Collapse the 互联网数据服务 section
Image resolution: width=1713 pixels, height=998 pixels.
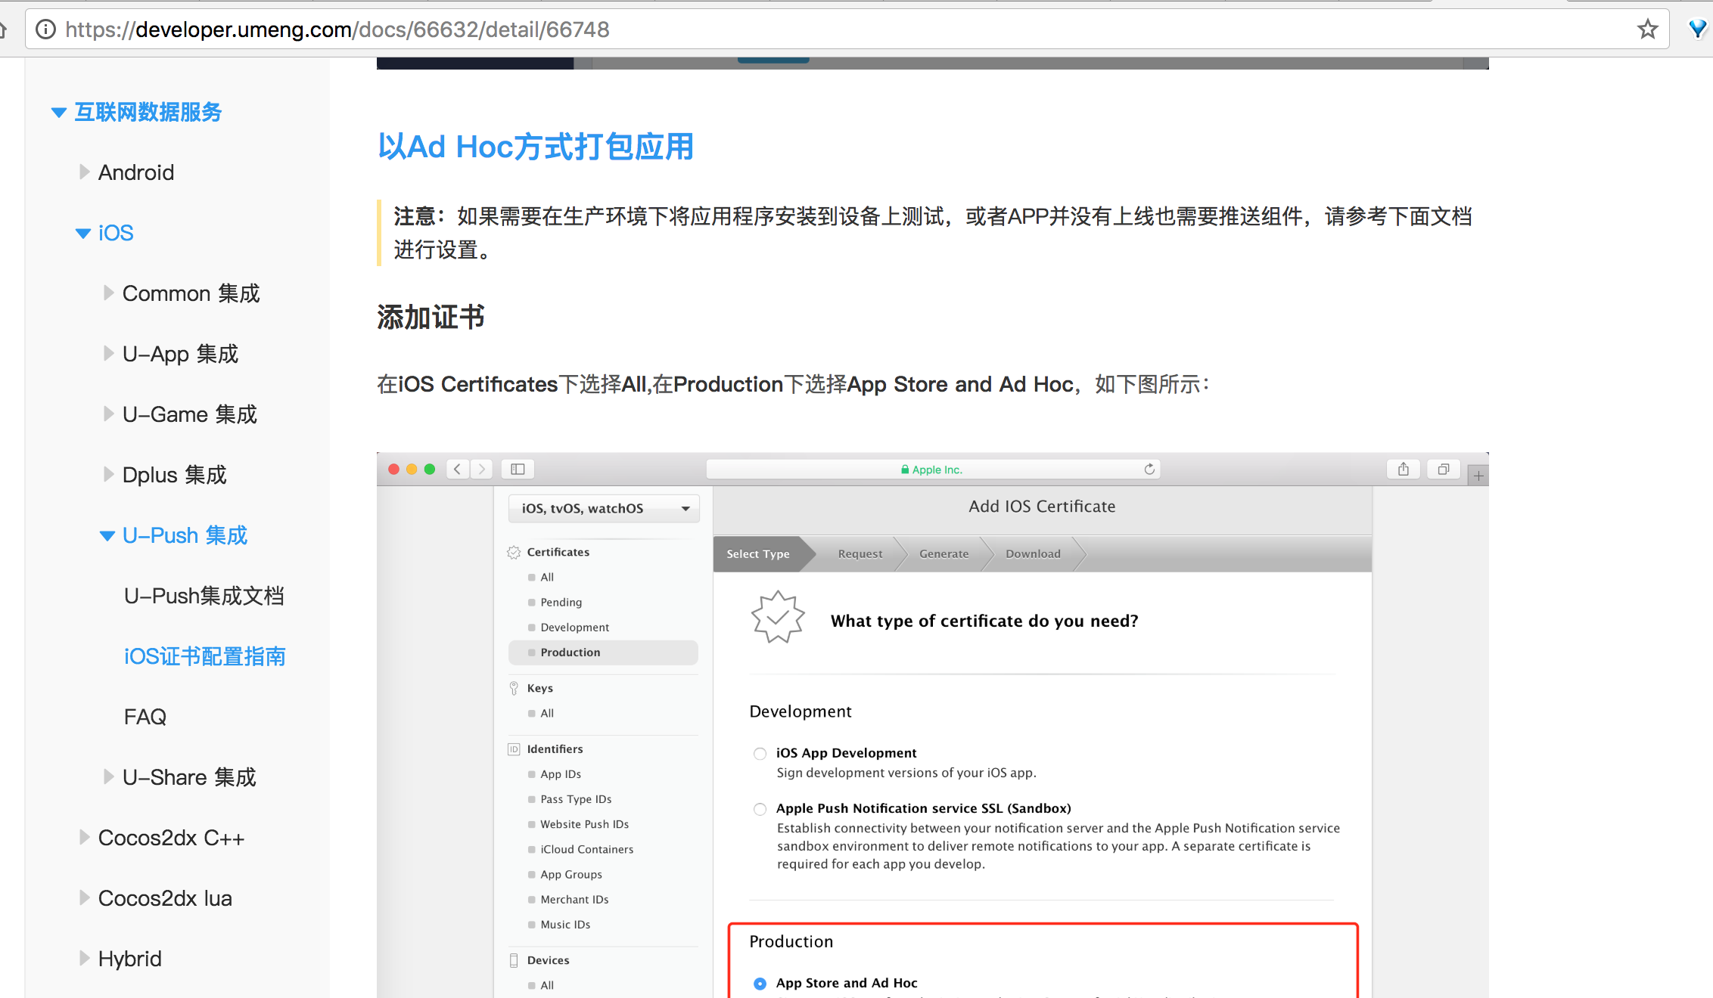point(59,113)
